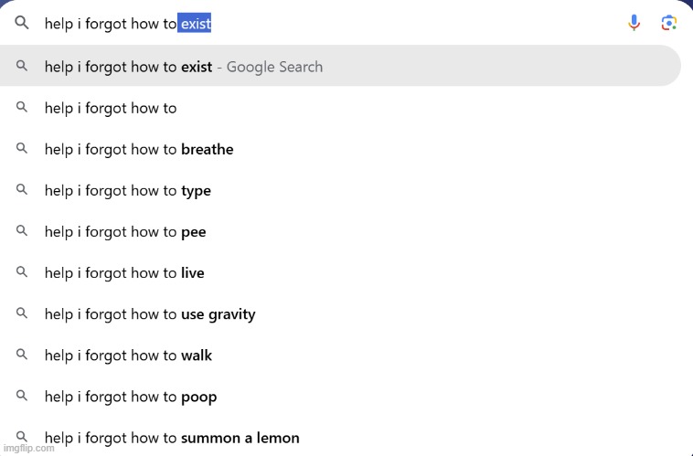Click magnifier icon beside 'walk' suggestion
The image size is (693, 456).
pyautogui.click(x=22, y=355)
